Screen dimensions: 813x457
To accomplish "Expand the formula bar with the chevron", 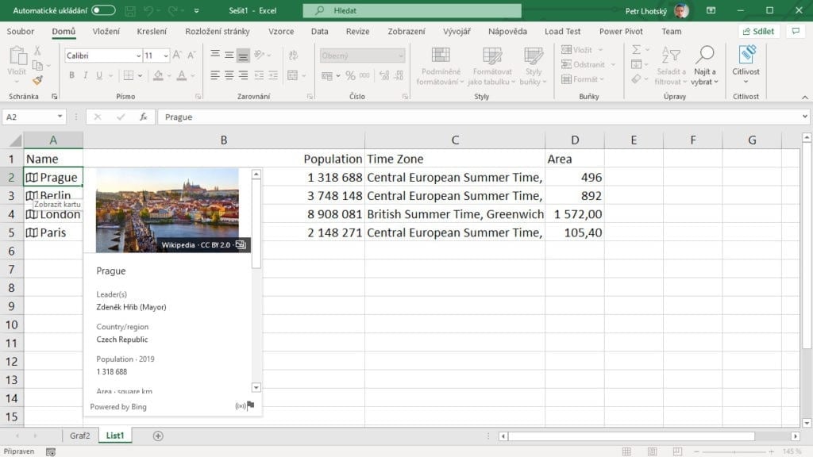I will (805, 117).
